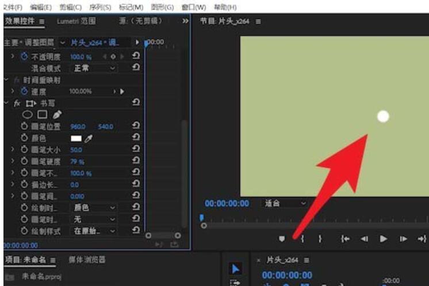
Task: Toggle the 画笔位置 stopwatch
Action: pyautogui.click(x=24, y=126)
